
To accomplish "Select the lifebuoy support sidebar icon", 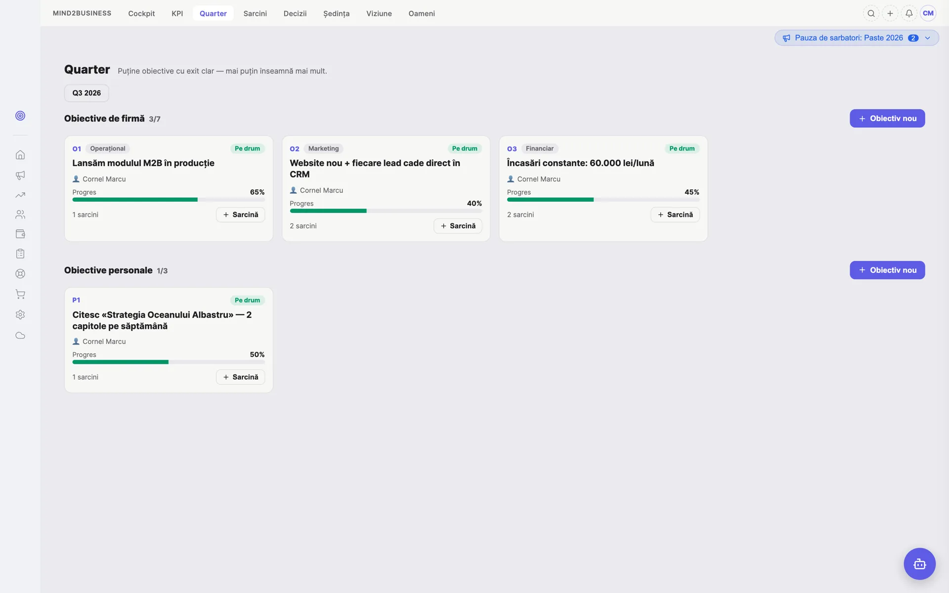I will [x=20, y=274].
